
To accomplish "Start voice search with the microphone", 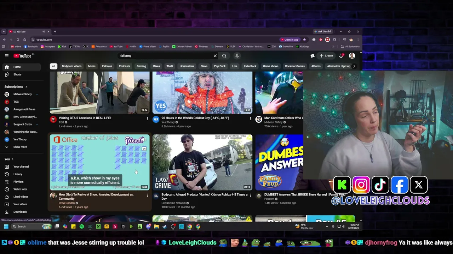I will [x=237, y=56].
